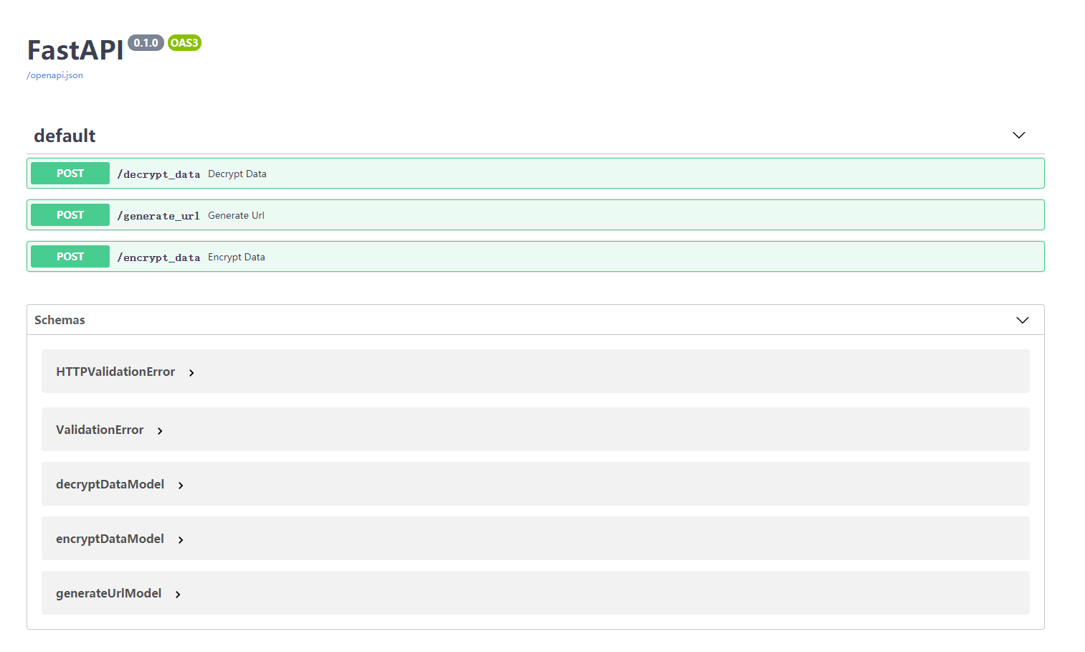Click POST badge for /encrypt_data
Viewport: 1085px width, 652px height.
70,257
